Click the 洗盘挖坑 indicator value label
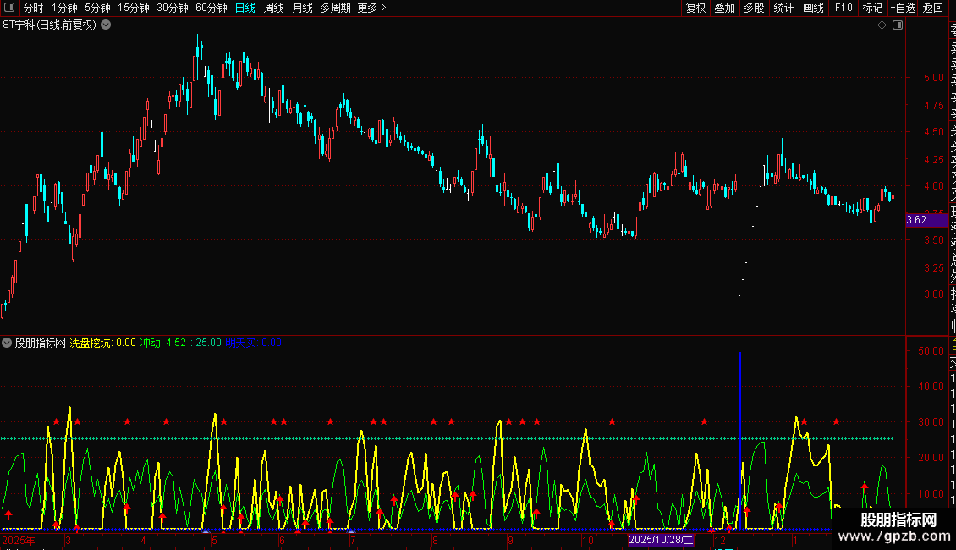 pos(102,343)
